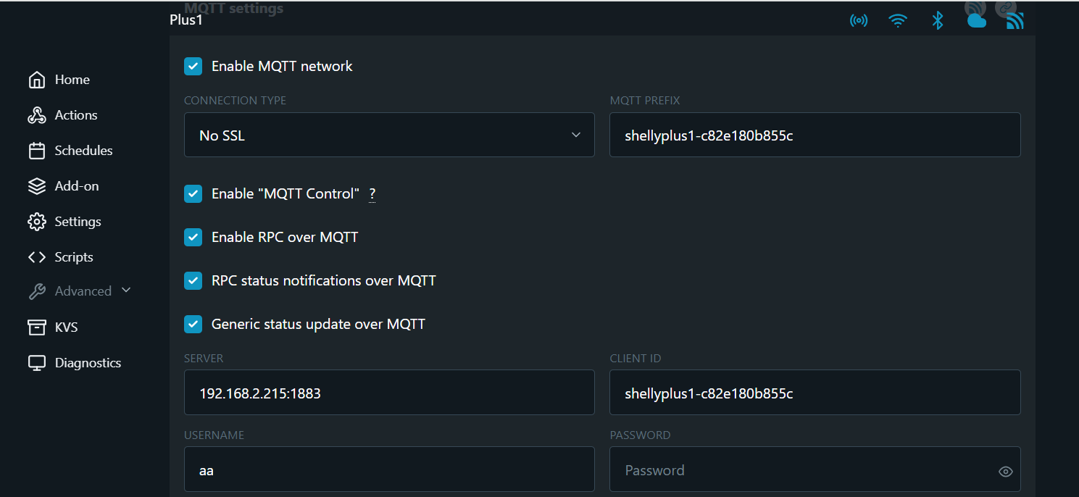Open KVS storage page
Viewport: 1079px width, 497px height.
(x=52, y=327)
